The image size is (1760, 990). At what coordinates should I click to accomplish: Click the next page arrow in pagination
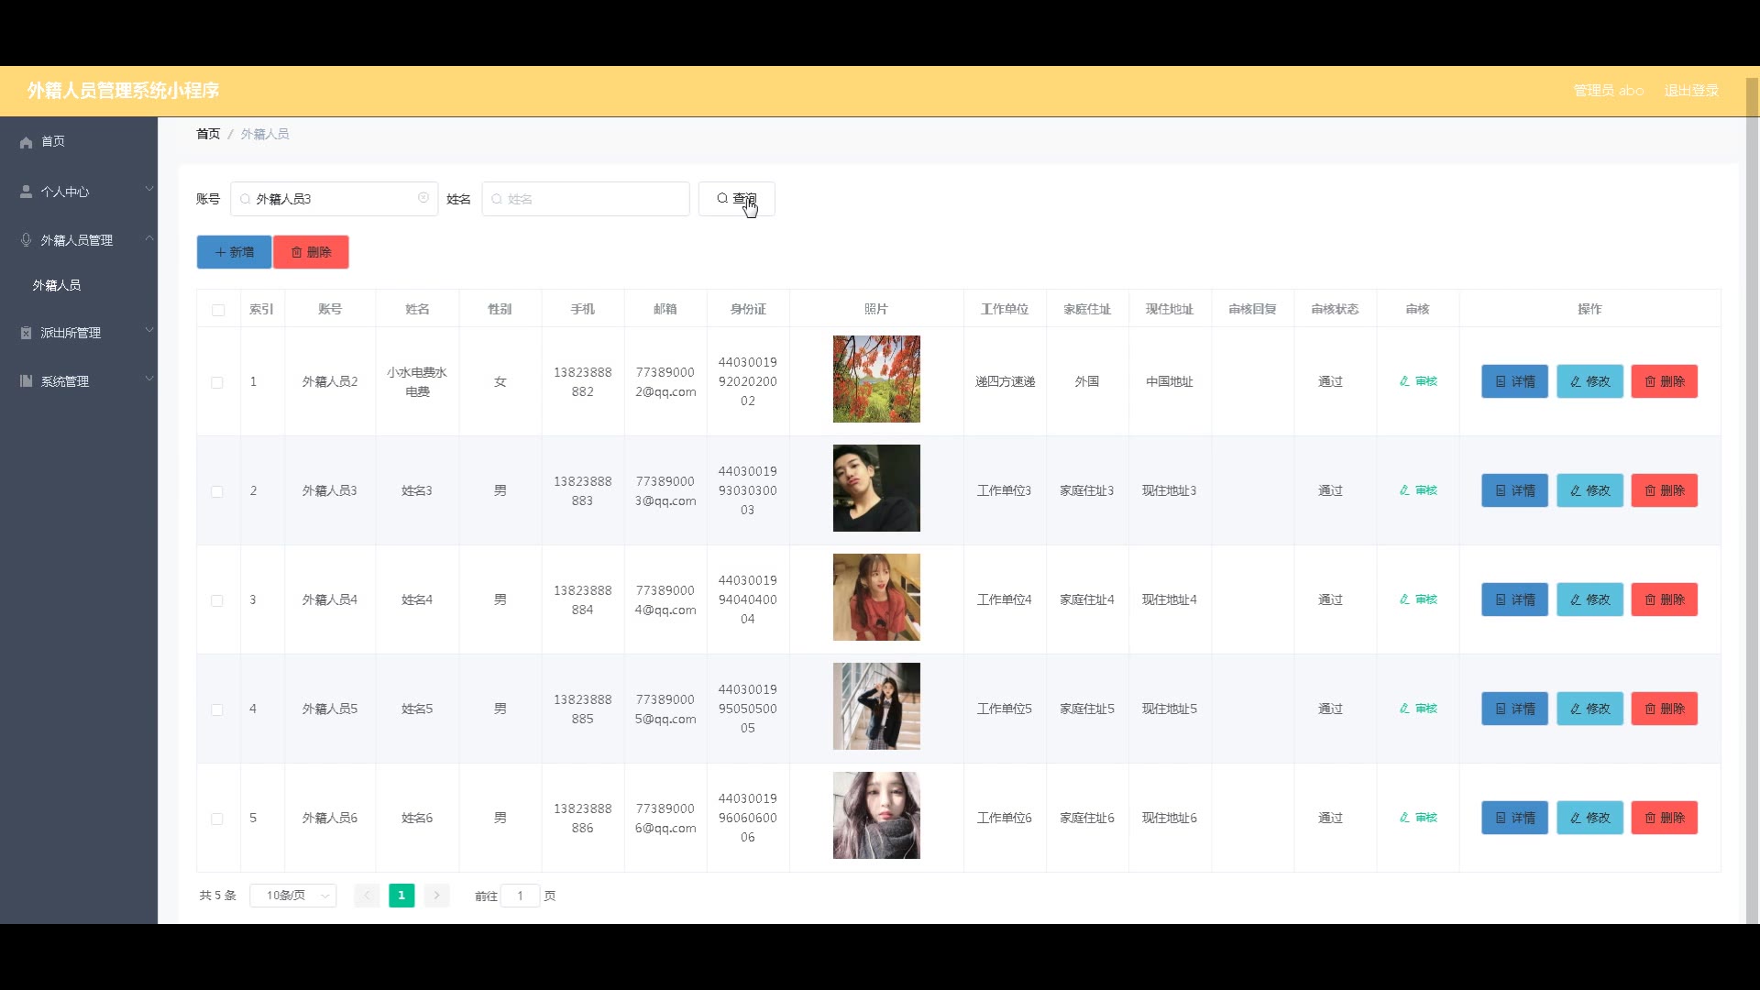point(436,896)
